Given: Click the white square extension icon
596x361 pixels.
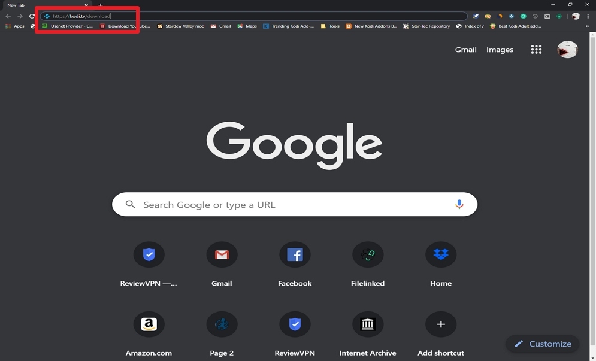Looking at the screenshot, I should click(547, 16).
